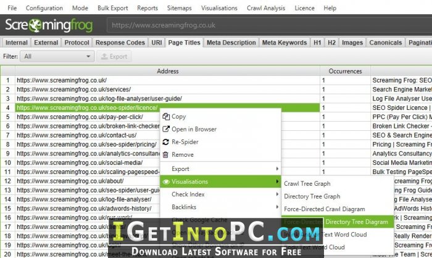Switch to the H2 tab
This screenshot has height=258, width=432.
tap(332, 43)
